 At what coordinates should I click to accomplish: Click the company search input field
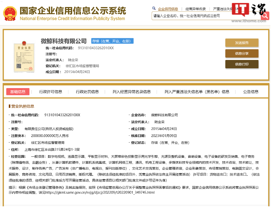point(206,16)
